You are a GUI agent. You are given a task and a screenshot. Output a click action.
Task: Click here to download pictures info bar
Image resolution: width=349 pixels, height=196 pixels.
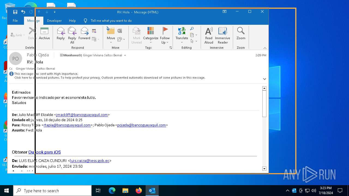110,78
